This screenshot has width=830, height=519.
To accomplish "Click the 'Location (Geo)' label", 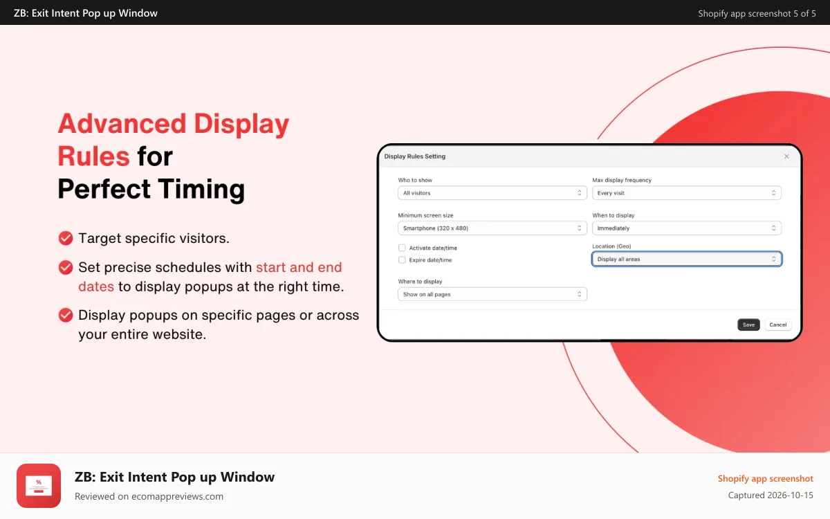I will [x=611, y=246].
